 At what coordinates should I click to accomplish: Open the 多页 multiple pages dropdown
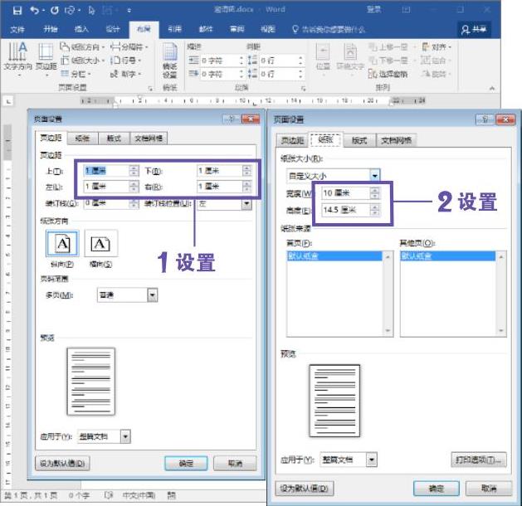click(152, 295)
